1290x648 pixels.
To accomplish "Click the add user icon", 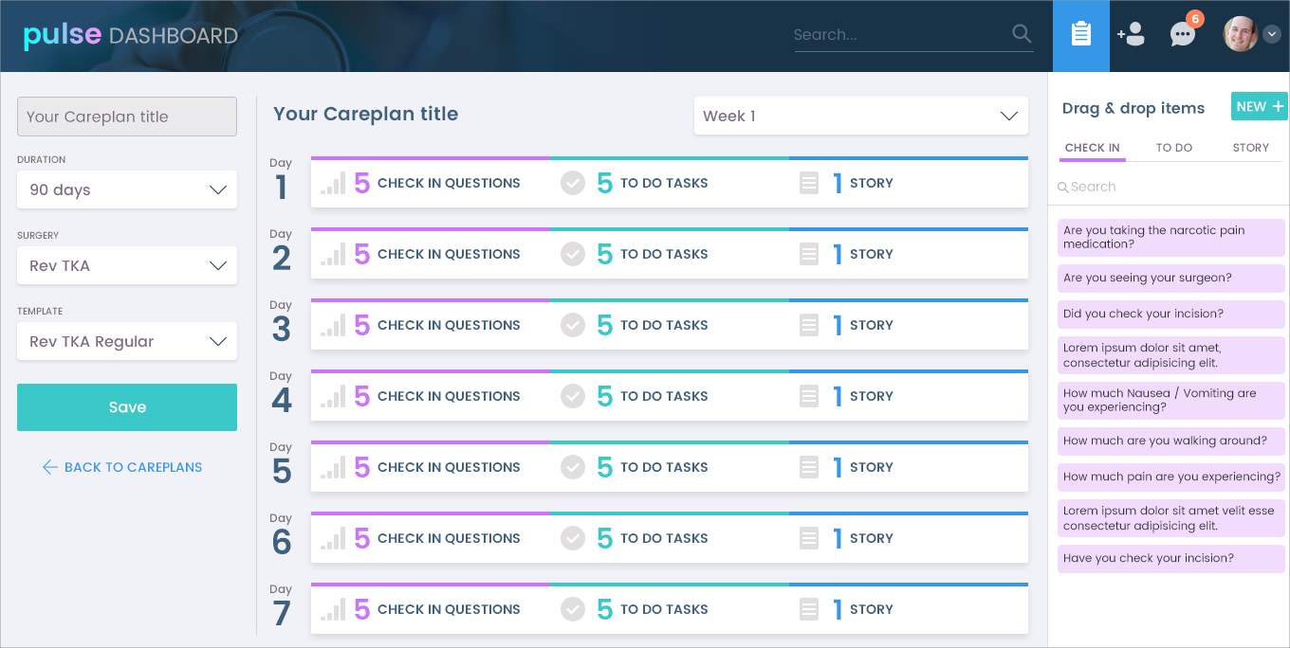I will (x=1131, y=34).
